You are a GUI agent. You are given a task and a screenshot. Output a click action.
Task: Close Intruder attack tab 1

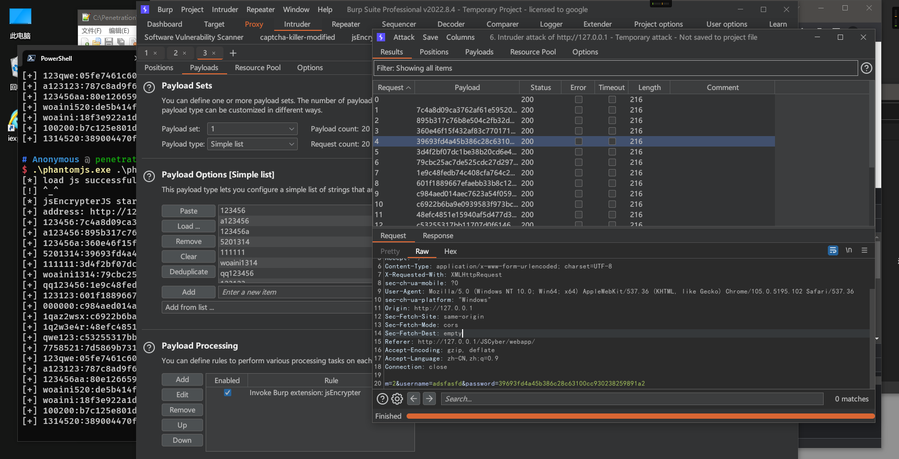tap(155, 53)
